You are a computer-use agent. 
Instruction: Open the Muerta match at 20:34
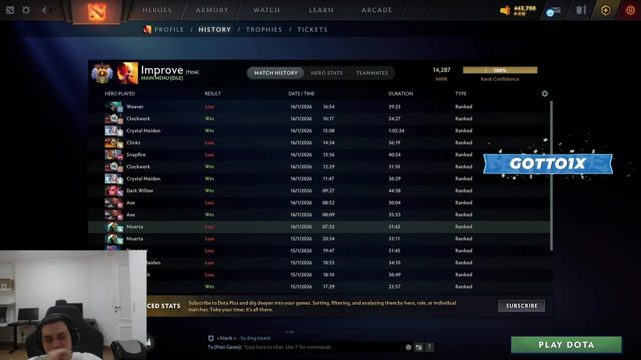point(319,238)
